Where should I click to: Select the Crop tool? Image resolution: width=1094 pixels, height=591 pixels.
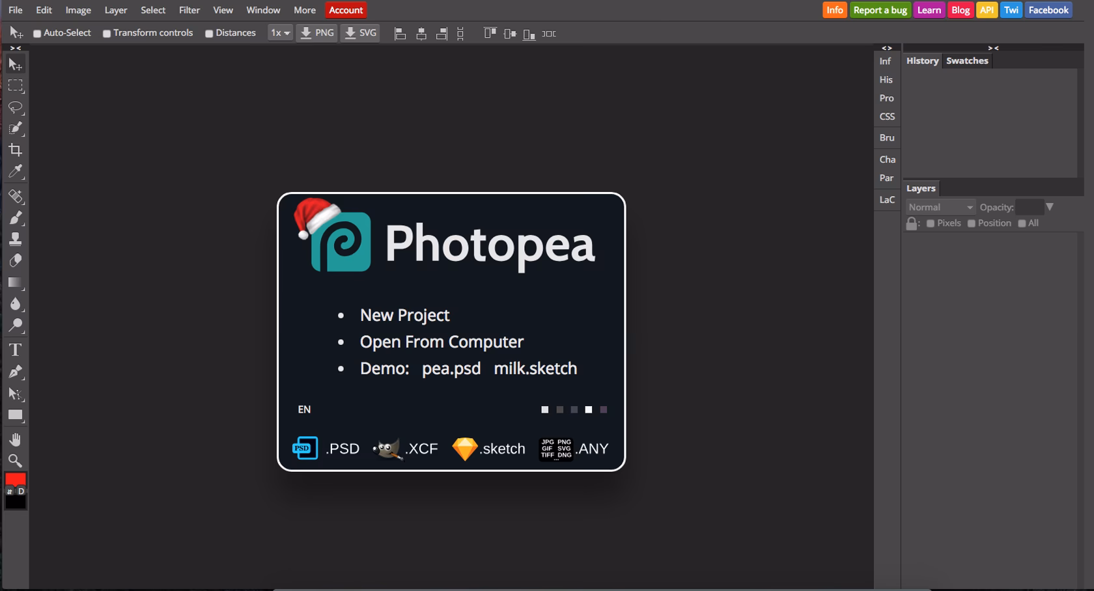[16, 150]
